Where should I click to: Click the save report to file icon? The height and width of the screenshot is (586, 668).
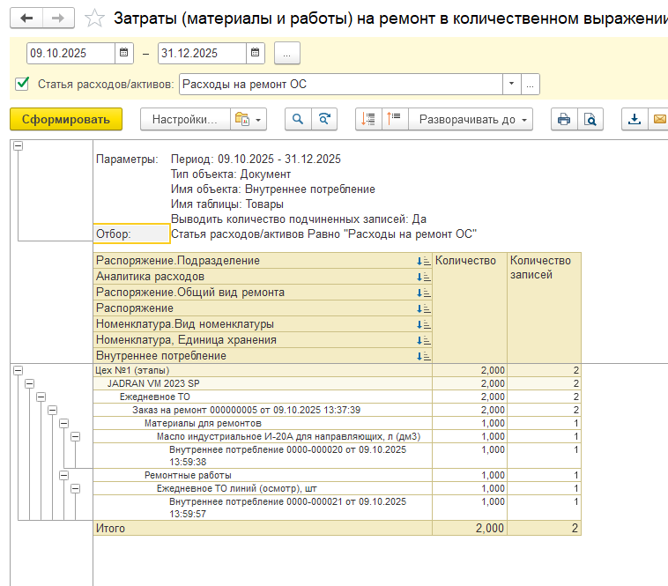pyautogui.click(x=634, y=120)
